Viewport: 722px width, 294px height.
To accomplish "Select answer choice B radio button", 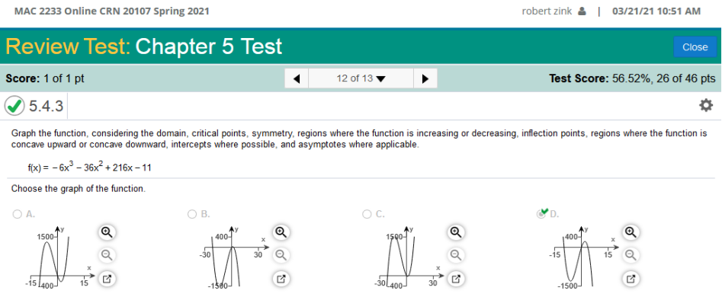I will [192, 214].
